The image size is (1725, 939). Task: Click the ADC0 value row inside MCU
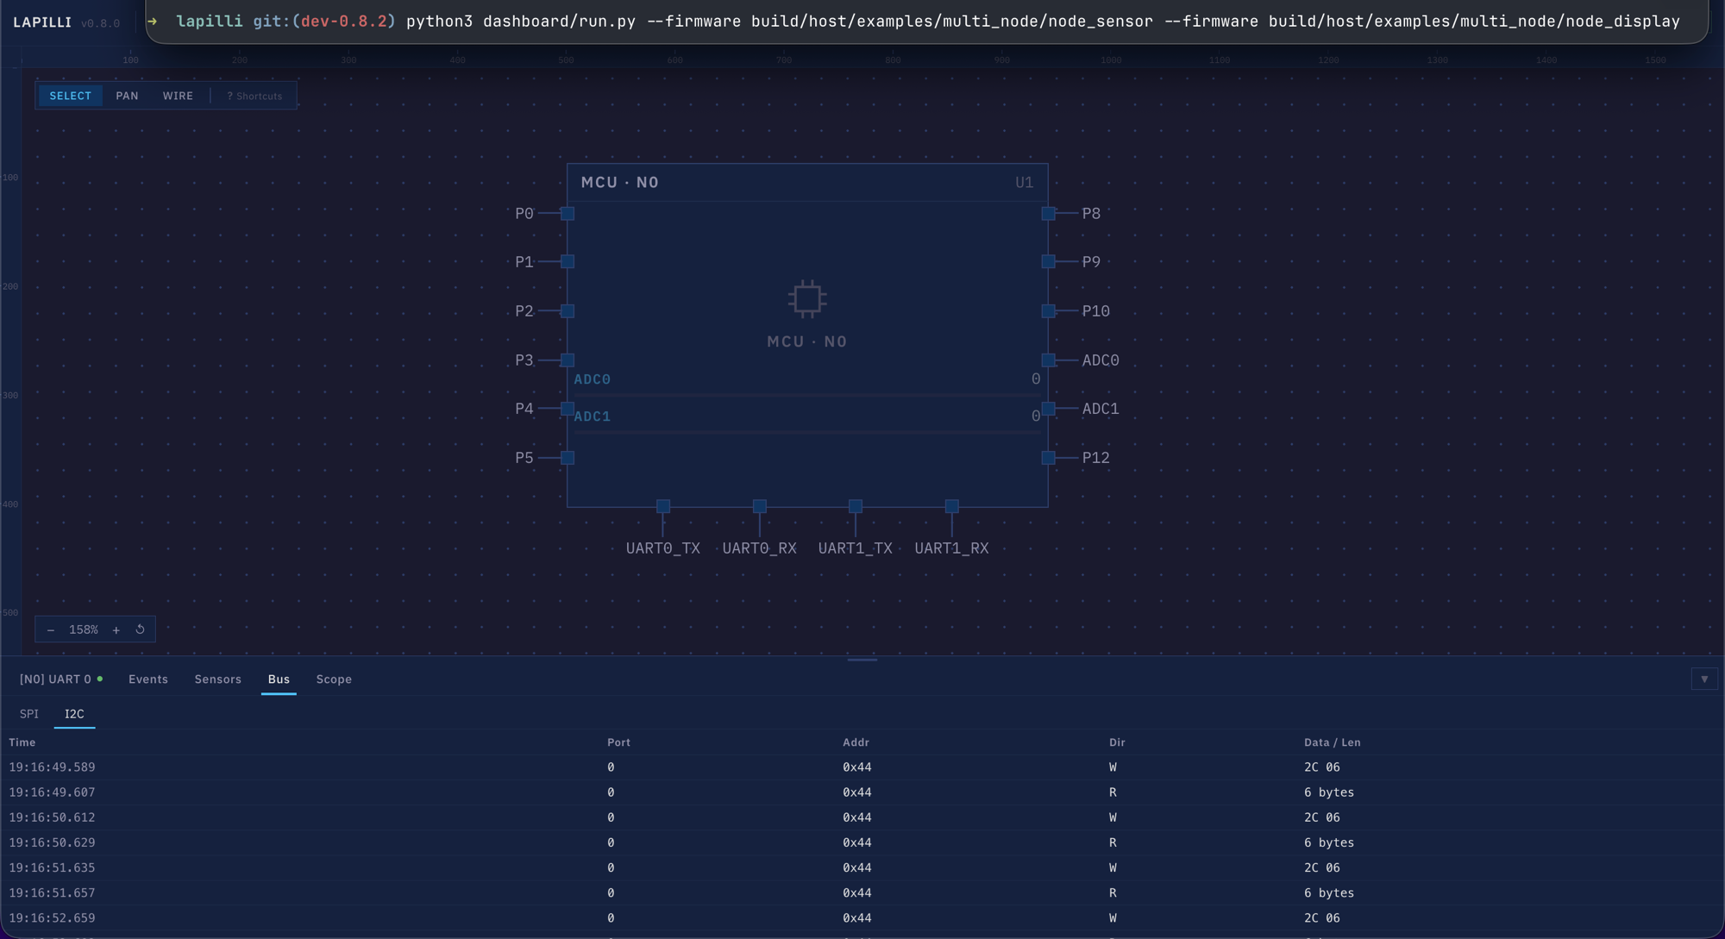click(x=807, y=379)
